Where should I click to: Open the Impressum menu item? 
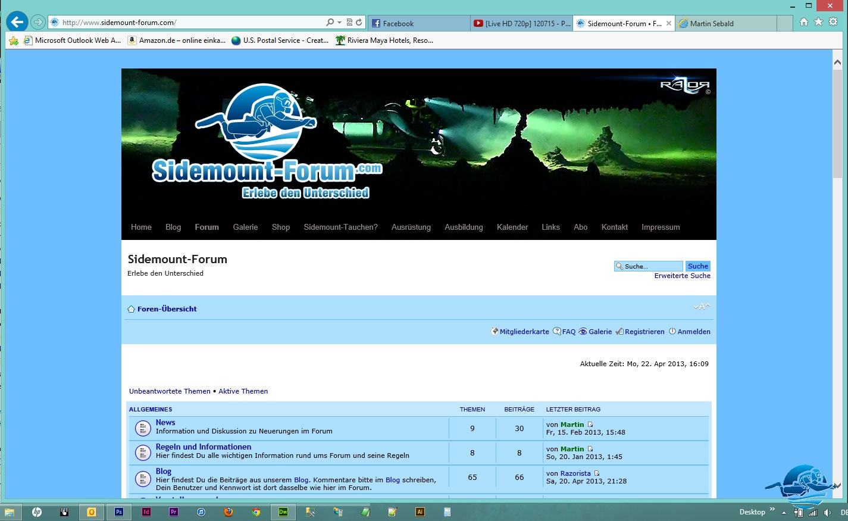click(x=661, y=227)
